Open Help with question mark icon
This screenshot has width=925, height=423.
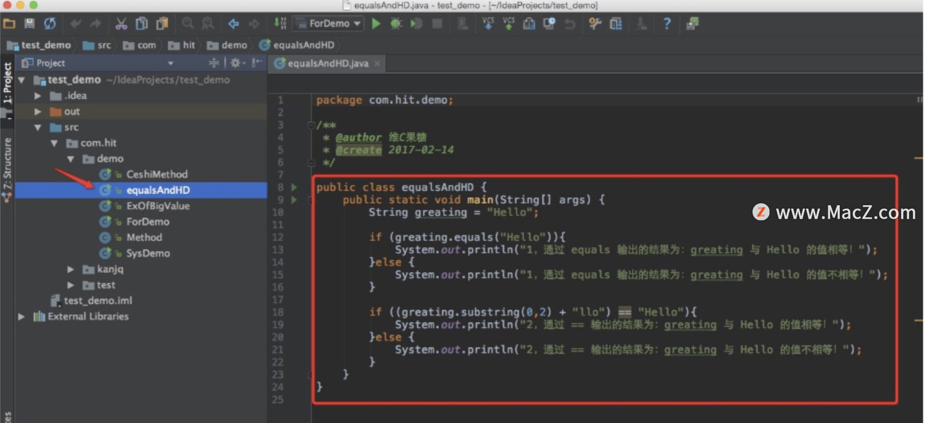667,24
